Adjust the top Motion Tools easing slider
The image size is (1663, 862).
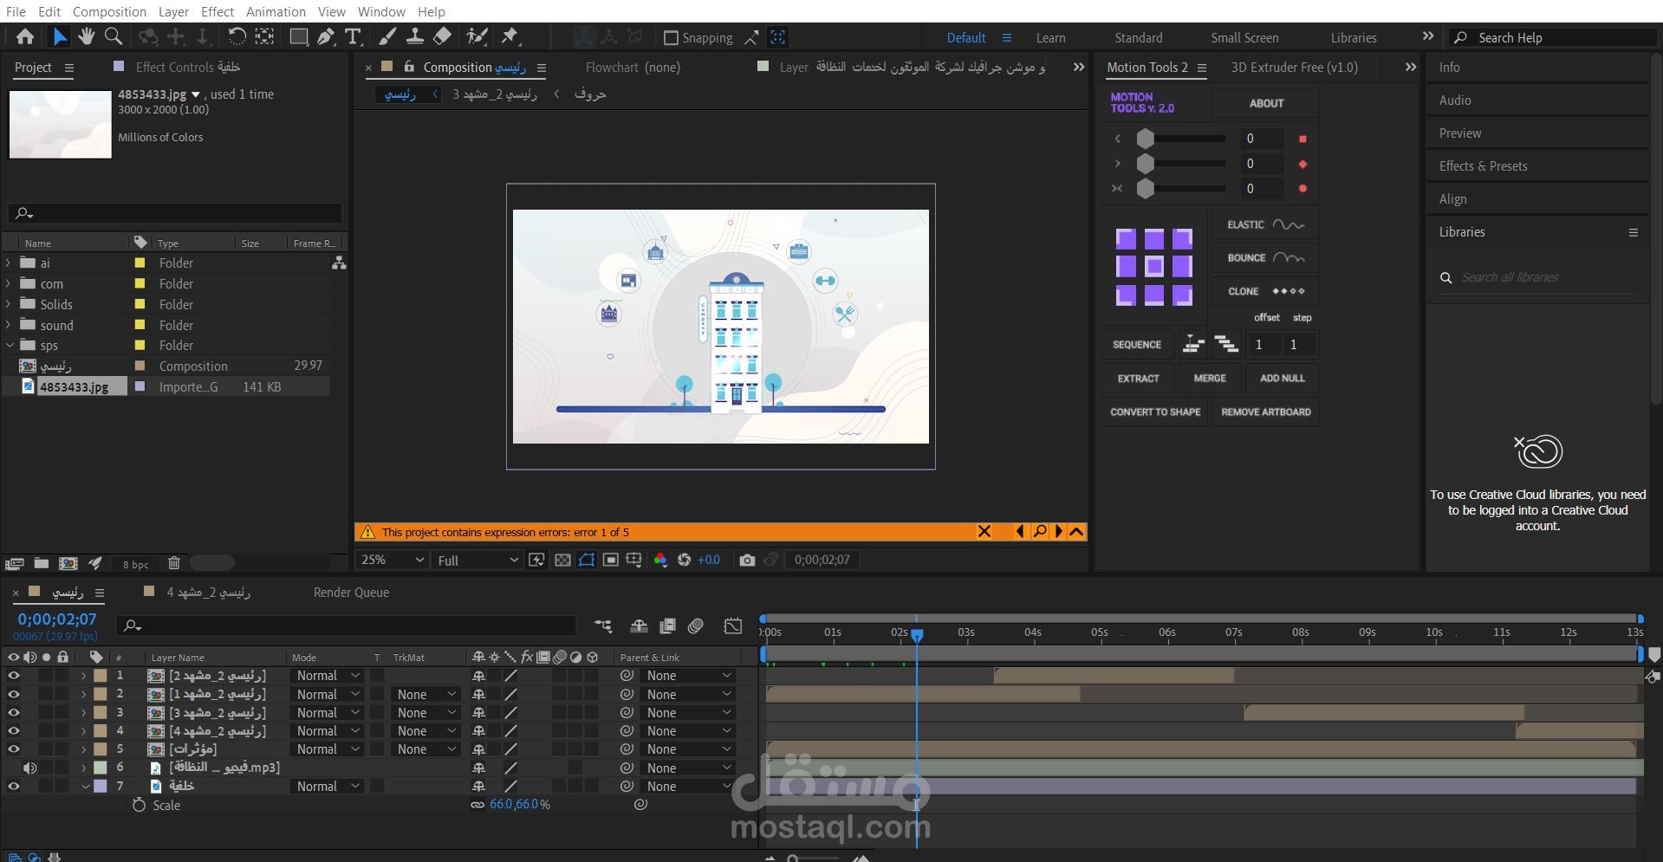(1146, 139)
